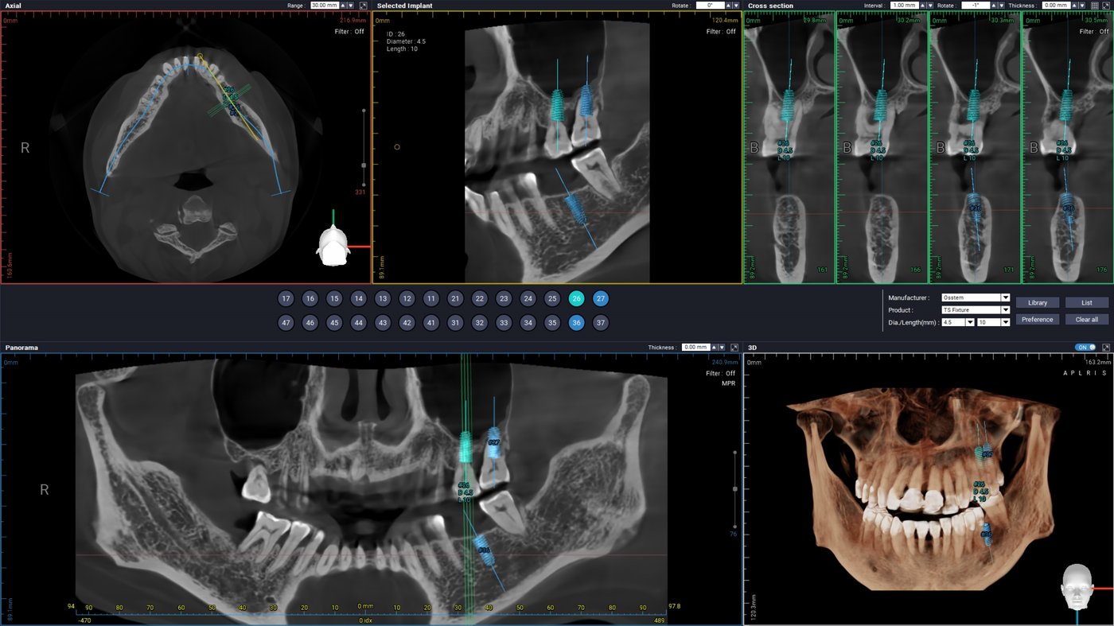Select tooth number 47
This screenshot has height=626, width=1114.
(286, 323)
